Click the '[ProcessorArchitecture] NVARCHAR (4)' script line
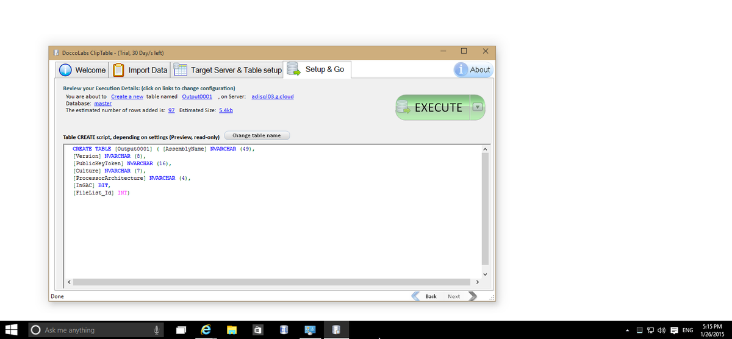 point(132,178)
